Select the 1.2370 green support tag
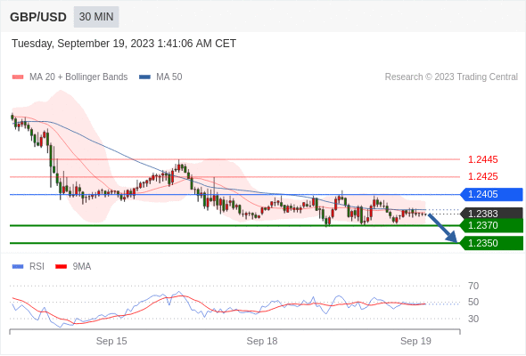This screenshot has height=356, width=526. pyautogui.click(x=491, y=225)
